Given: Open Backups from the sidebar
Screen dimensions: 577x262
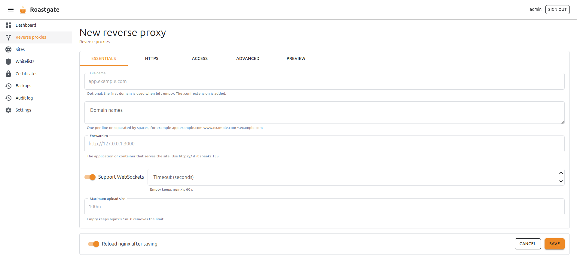Looking at the screenshot, I should coord(36,86).
